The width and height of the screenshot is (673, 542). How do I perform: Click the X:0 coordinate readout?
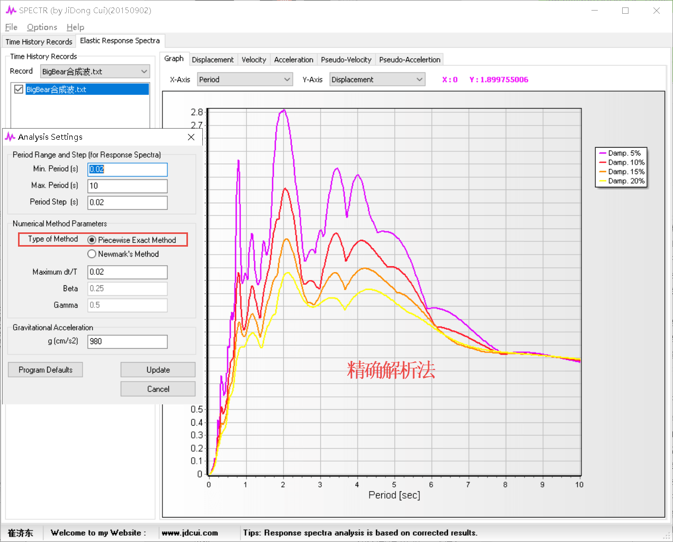click(x=450, y=80)
